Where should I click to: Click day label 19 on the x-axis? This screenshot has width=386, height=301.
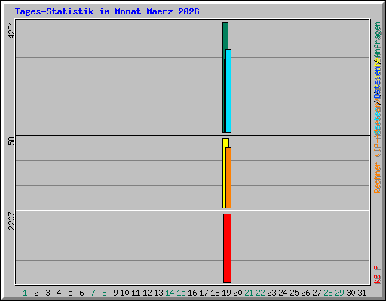[x=226, y=293]
